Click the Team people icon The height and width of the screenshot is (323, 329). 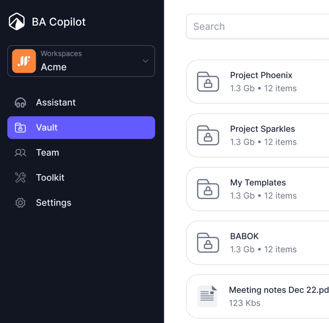[x=20, y=153]
